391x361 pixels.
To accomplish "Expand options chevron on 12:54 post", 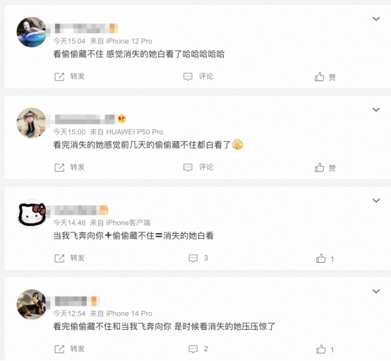I will click(x=376, y=291).
